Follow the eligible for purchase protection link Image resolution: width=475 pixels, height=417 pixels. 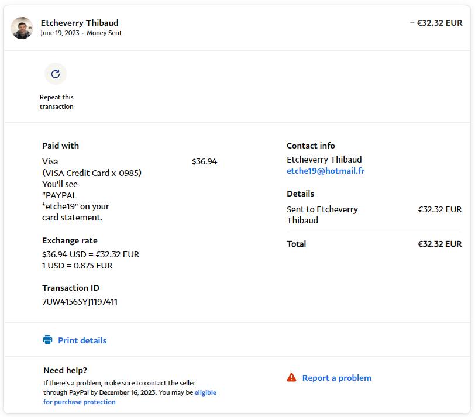(79, 402)
